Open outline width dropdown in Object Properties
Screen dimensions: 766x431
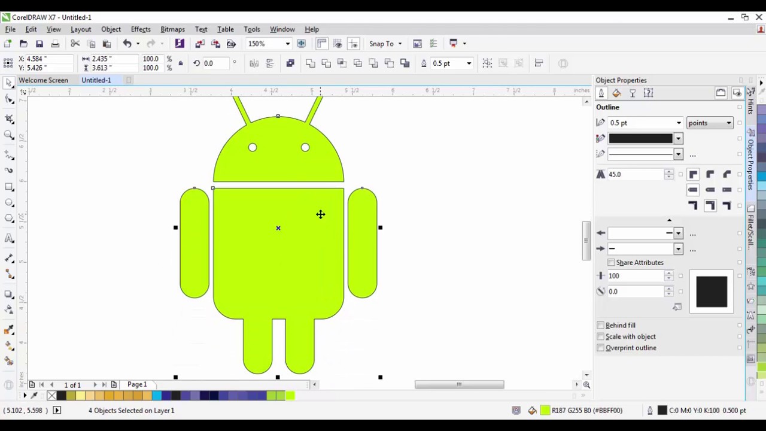pyautogui.click(x=679, y=123)
